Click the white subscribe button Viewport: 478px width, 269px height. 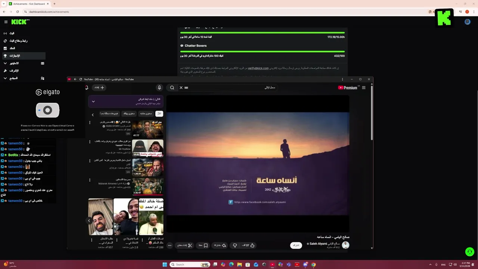(296, 245)
